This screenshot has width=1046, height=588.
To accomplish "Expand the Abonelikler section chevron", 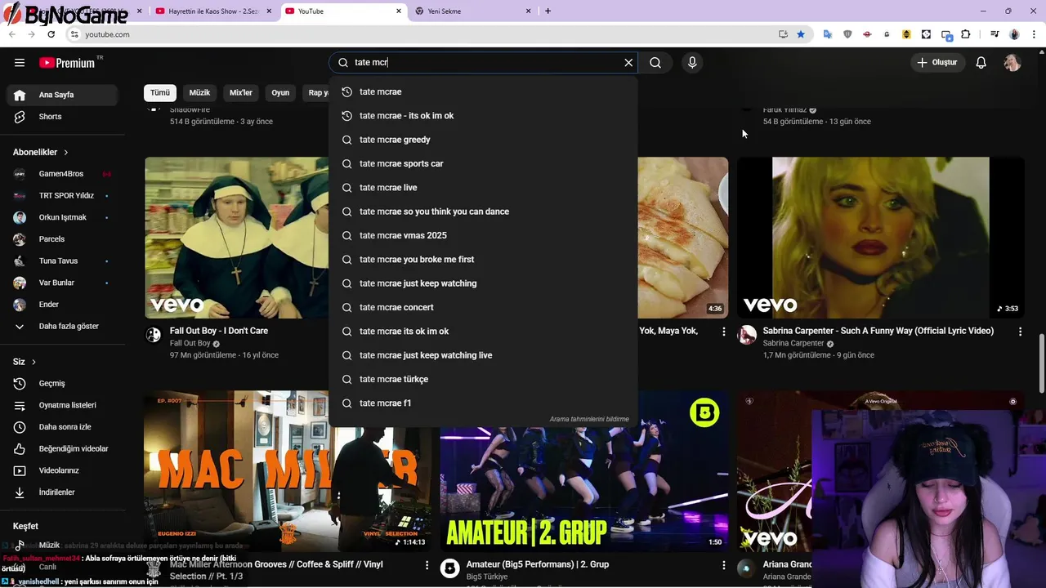I will (x=66, y=153).
